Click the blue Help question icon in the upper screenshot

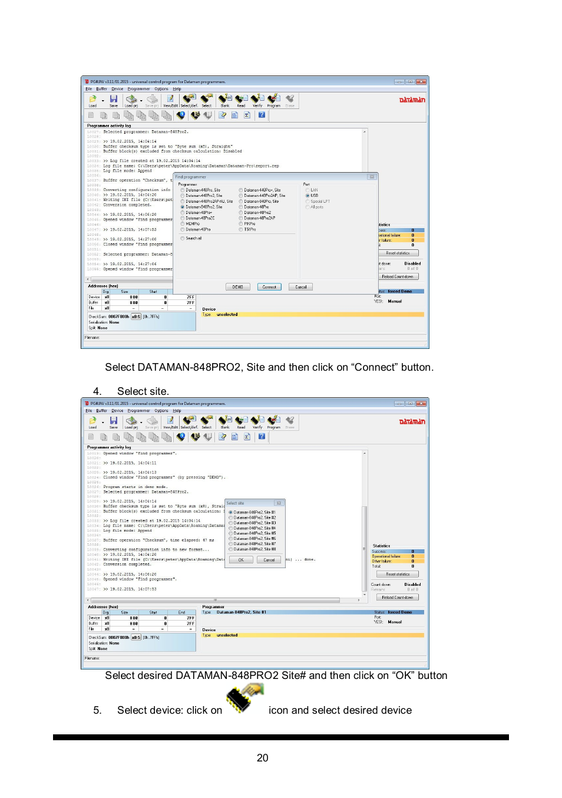pyautogui.click(x=262, y=116)
